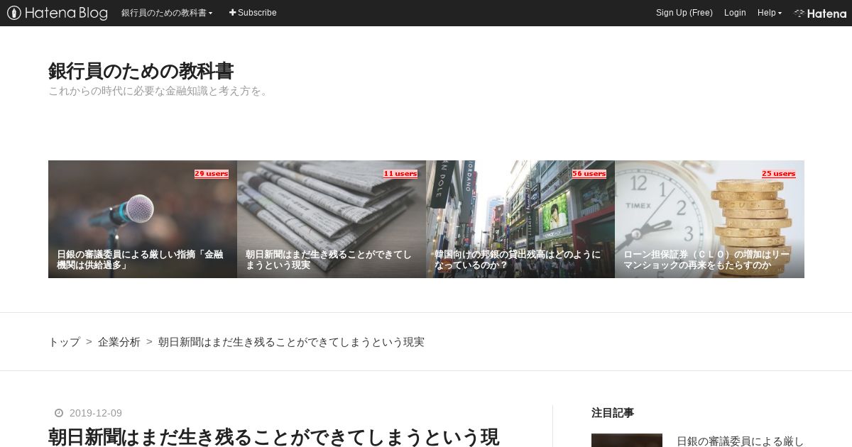Viewport: 852px width, 447px height.
Task: Click the Hatena Blog logo
Action: coord(58,13)
